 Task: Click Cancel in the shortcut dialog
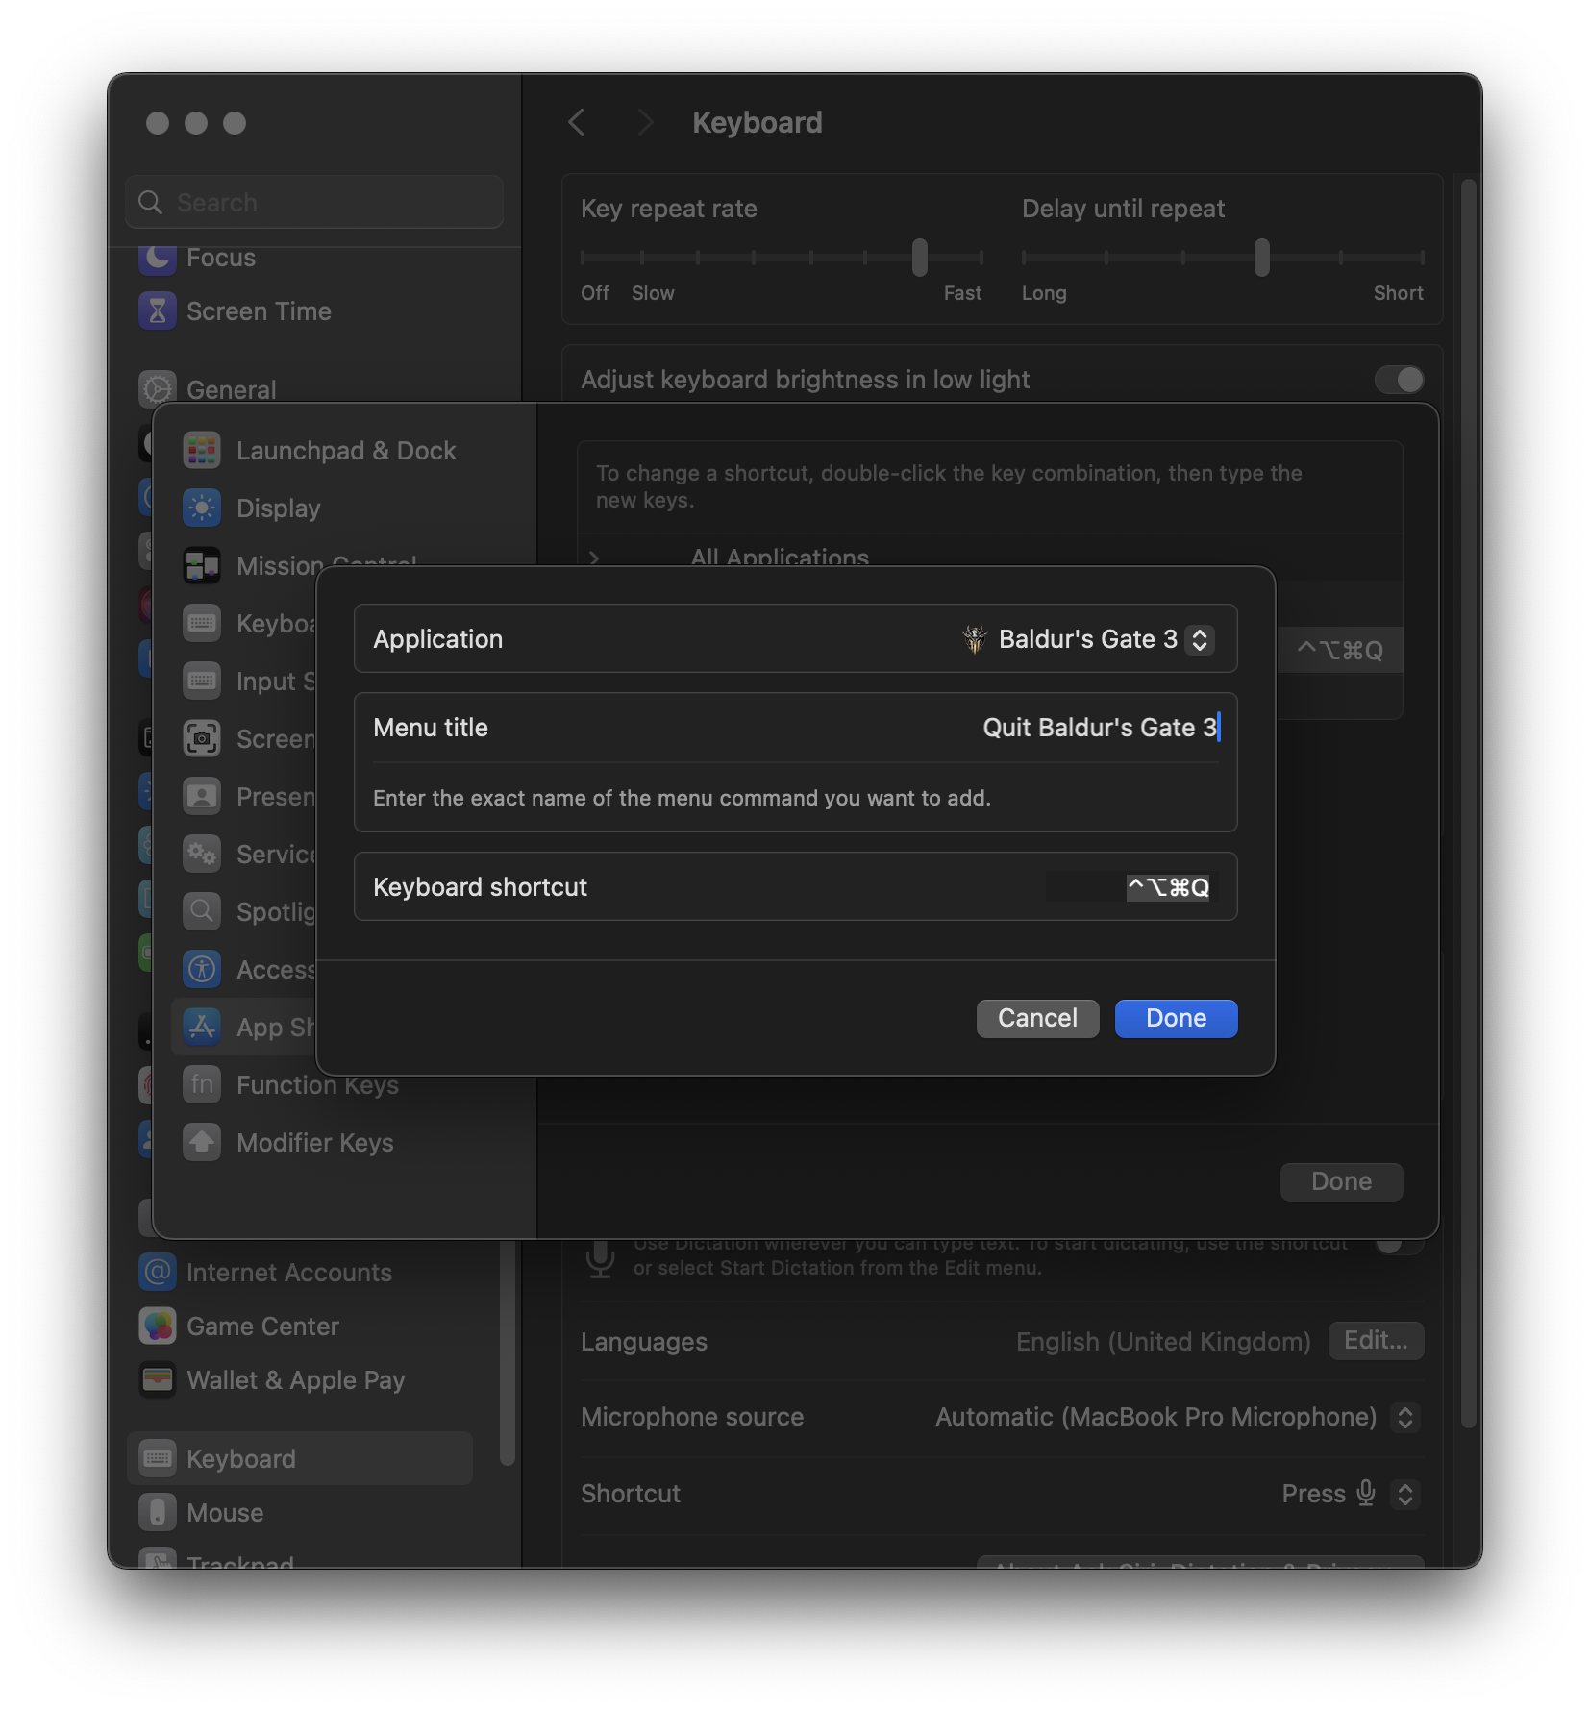pos(1038,1019)
